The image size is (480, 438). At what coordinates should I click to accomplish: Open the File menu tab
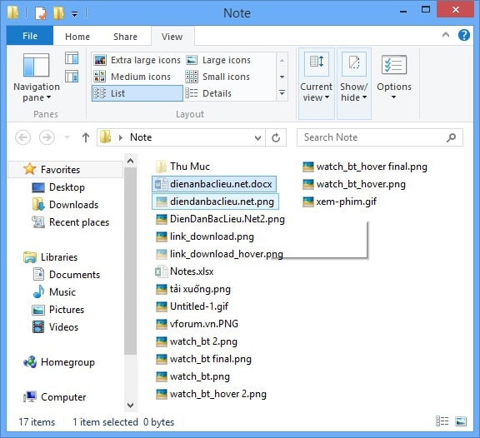30,36
